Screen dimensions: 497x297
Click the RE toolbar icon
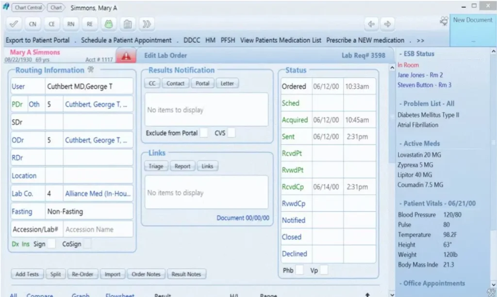[x=89, y=23]
